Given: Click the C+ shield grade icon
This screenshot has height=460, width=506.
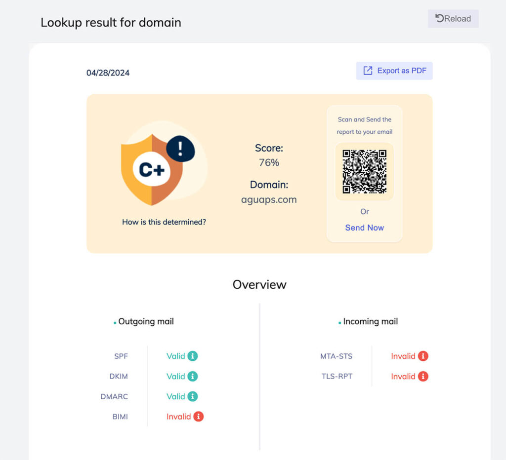Looking at the screenshot, I should [x=151, y=169].
